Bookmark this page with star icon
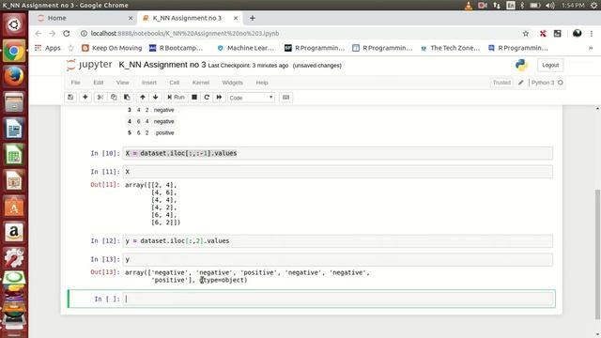Viewport: 601px width, 338px height. point(526,34)
